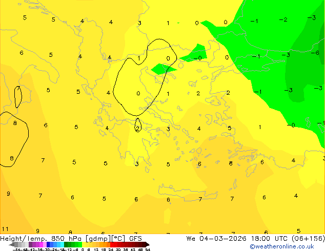The image size is (325, 251).
Task: Click the 'We' weekday label
Action: pos(191,239)
